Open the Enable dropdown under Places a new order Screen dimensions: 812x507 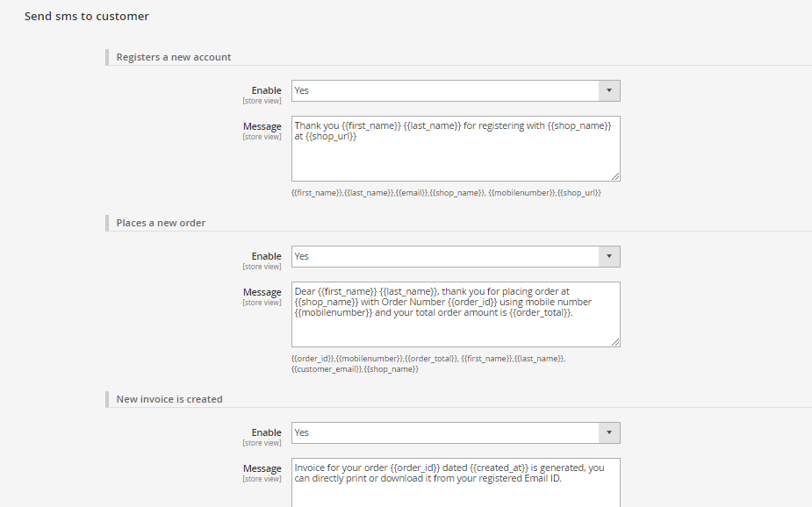click(455, 256)
